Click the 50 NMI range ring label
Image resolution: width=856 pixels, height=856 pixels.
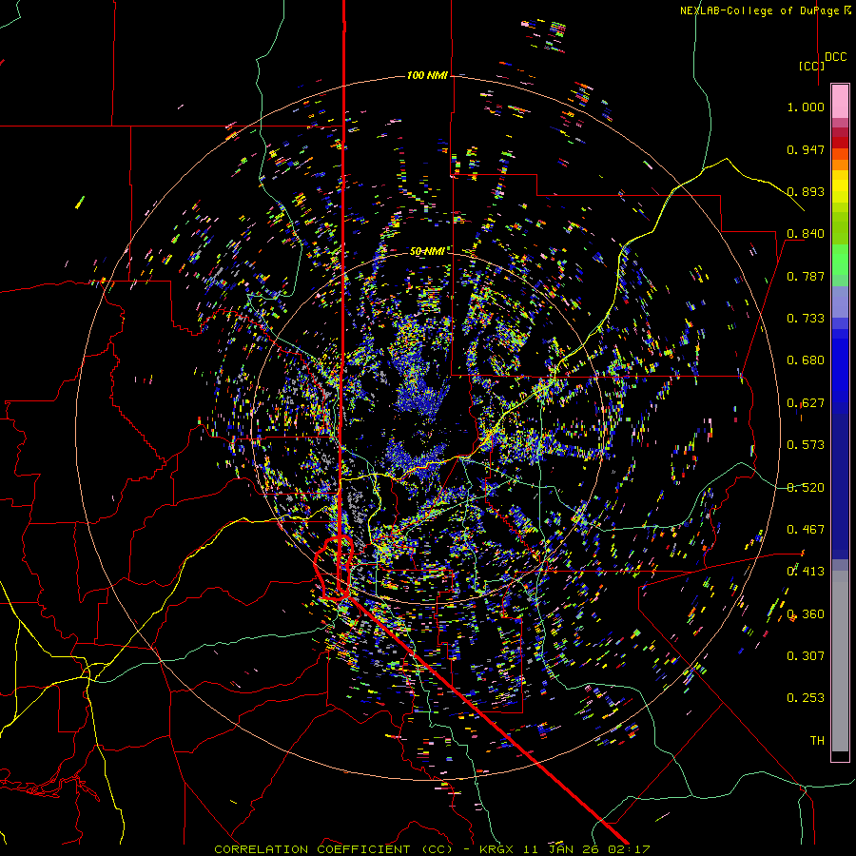[x=427, y=251]
